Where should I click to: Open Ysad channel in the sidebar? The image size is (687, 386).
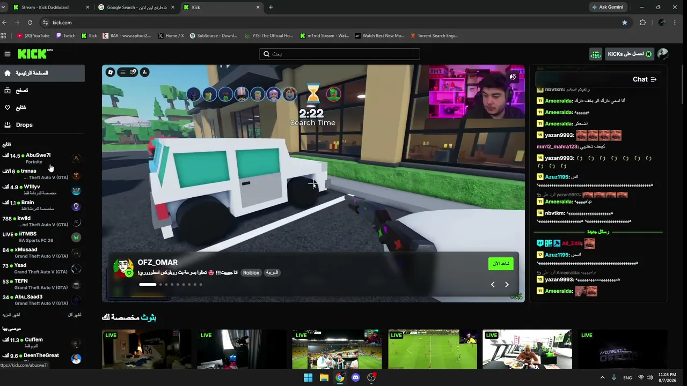[42, 269]
